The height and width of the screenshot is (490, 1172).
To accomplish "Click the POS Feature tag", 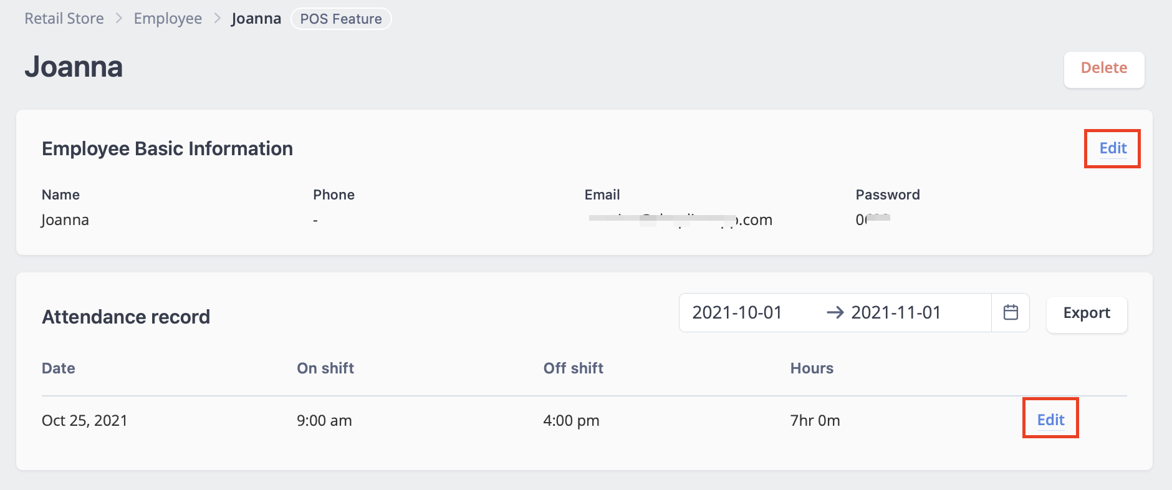I will click(x=341, y=19).
